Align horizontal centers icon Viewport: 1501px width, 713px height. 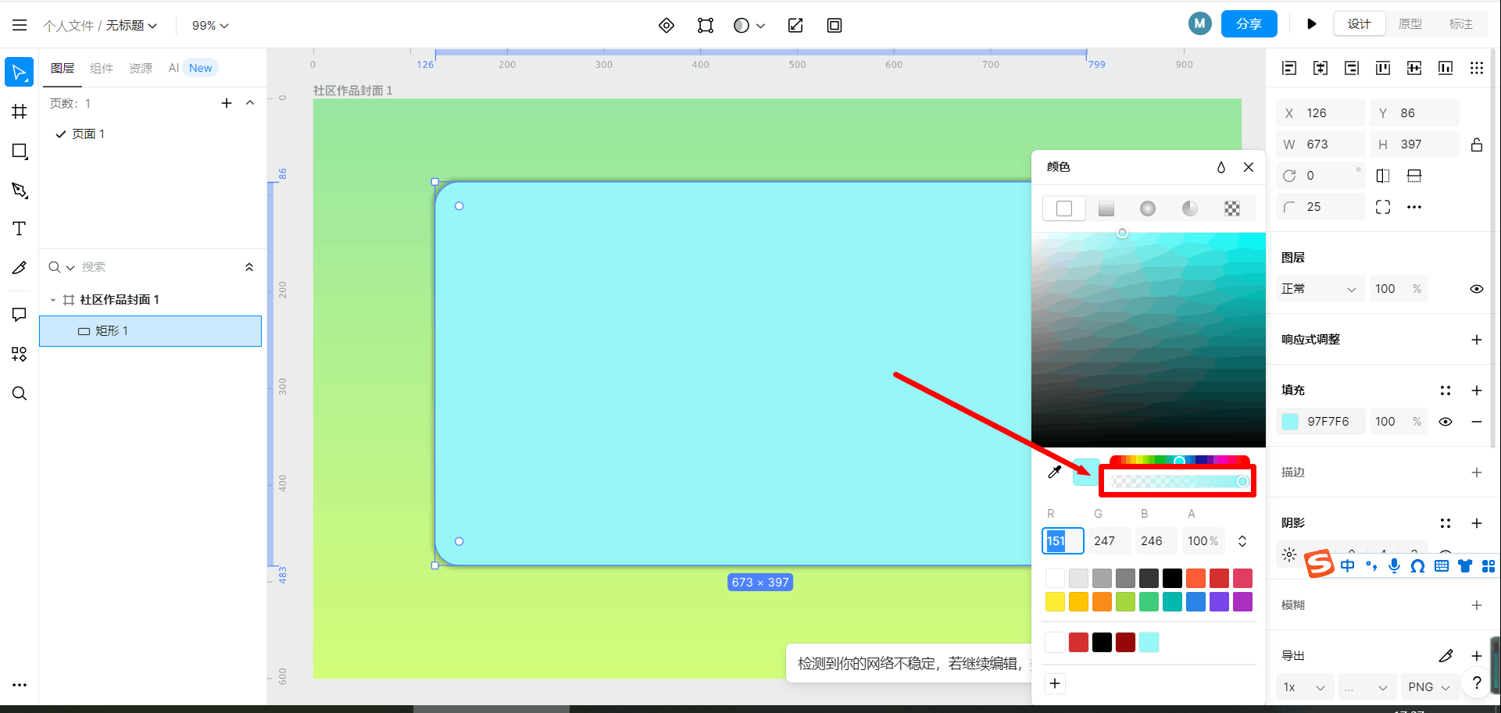pos(1321,68)
